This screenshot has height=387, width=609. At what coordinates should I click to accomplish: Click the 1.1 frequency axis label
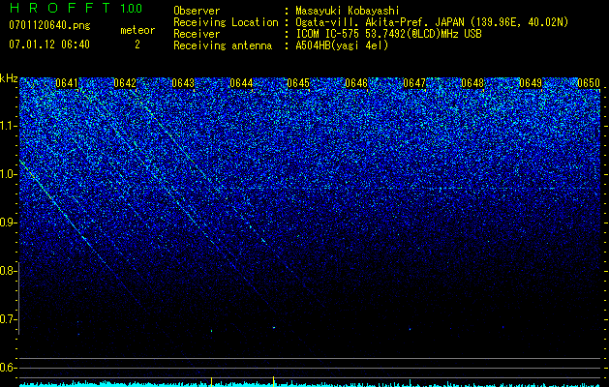coord(9,126)
